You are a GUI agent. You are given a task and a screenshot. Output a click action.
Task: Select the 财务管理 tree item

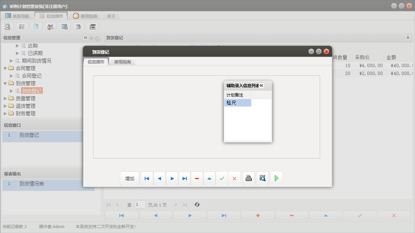pyautogui.click(x=25, y=113)
